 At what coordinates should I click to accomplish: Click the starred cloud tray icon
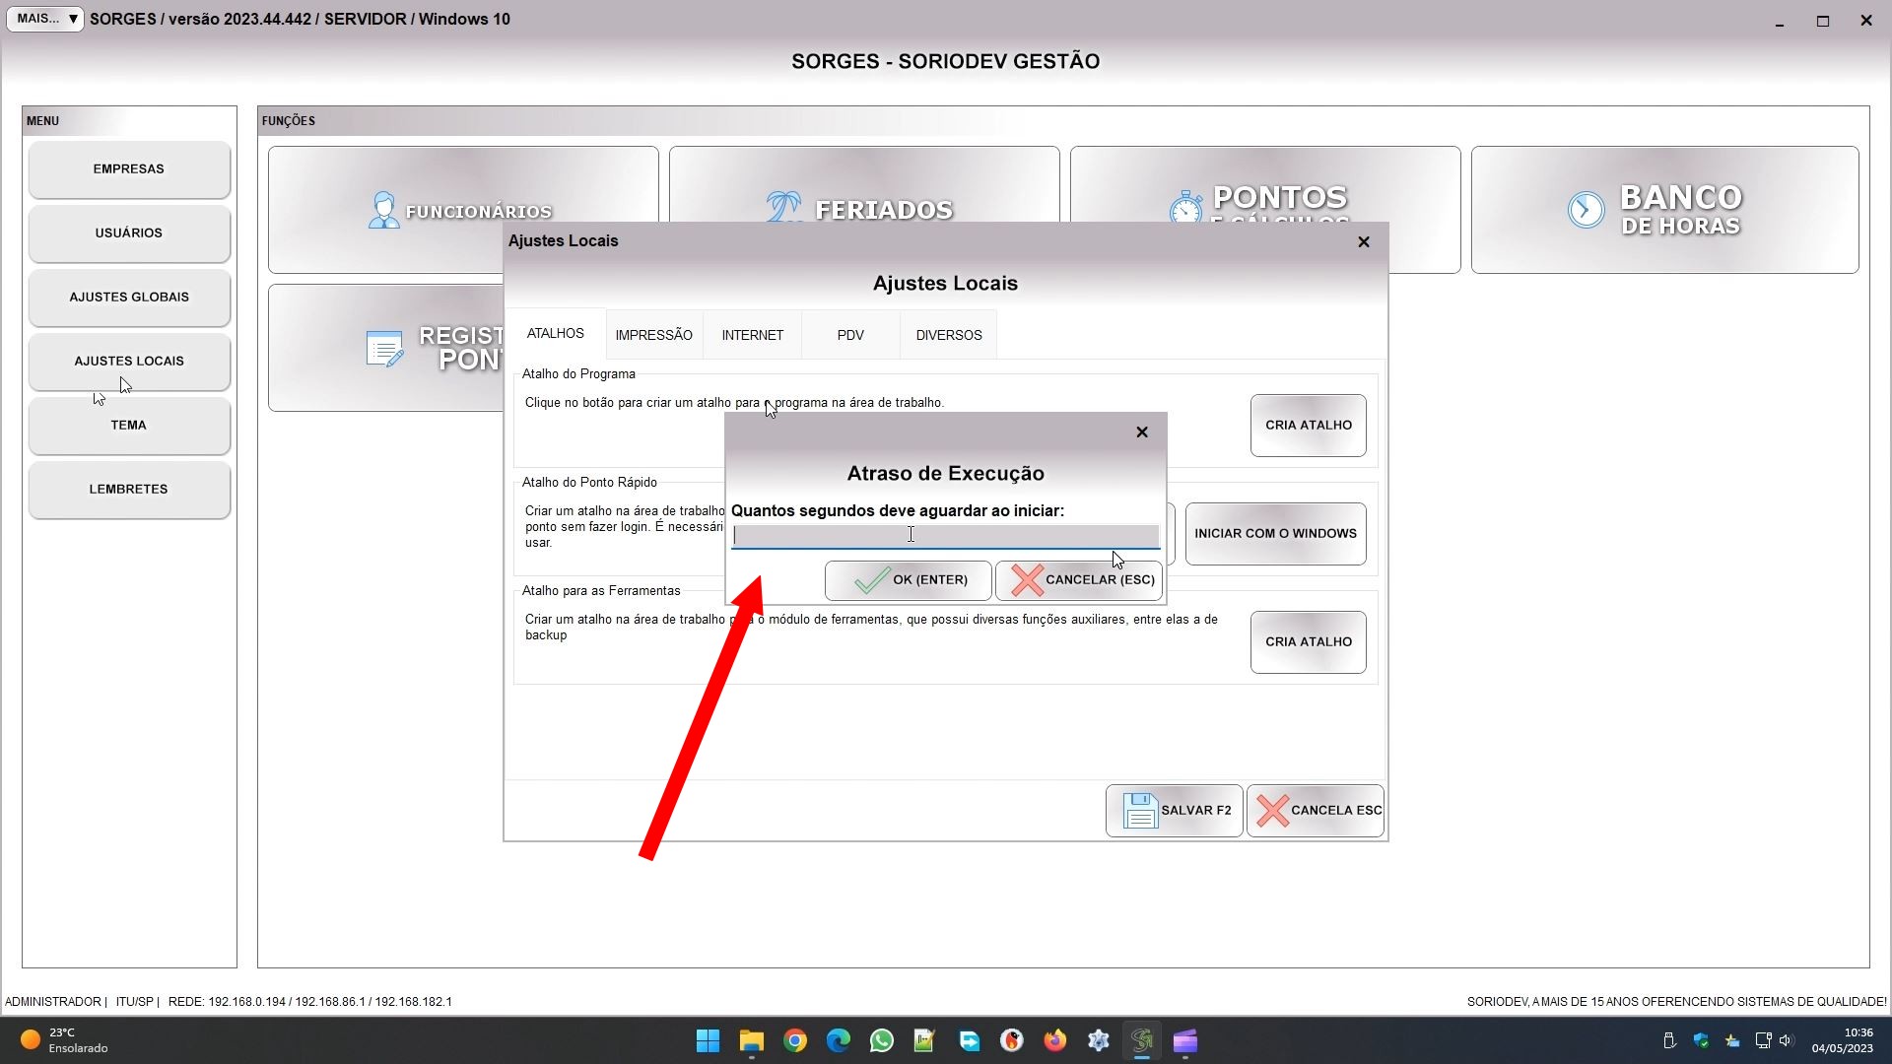coord(1732,1040)
